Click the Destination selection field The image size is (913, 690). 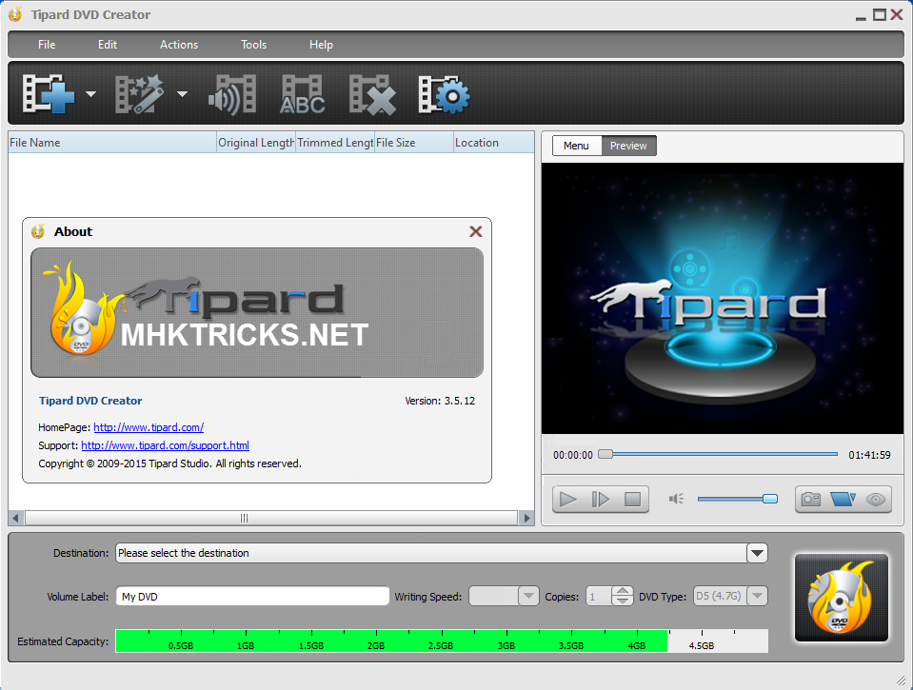coord(431,553)
